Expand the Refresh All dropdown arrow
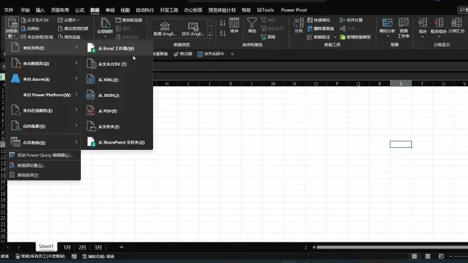The image size is (468, 263). coord(105,37)
